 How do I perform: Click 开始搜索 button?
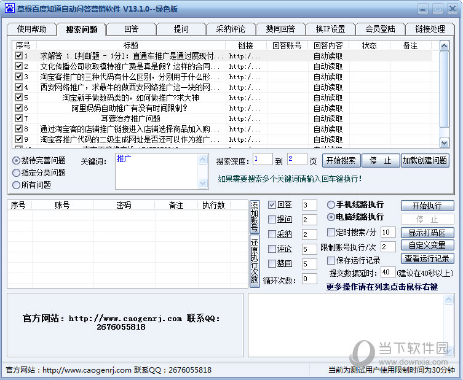click(341, 161)
